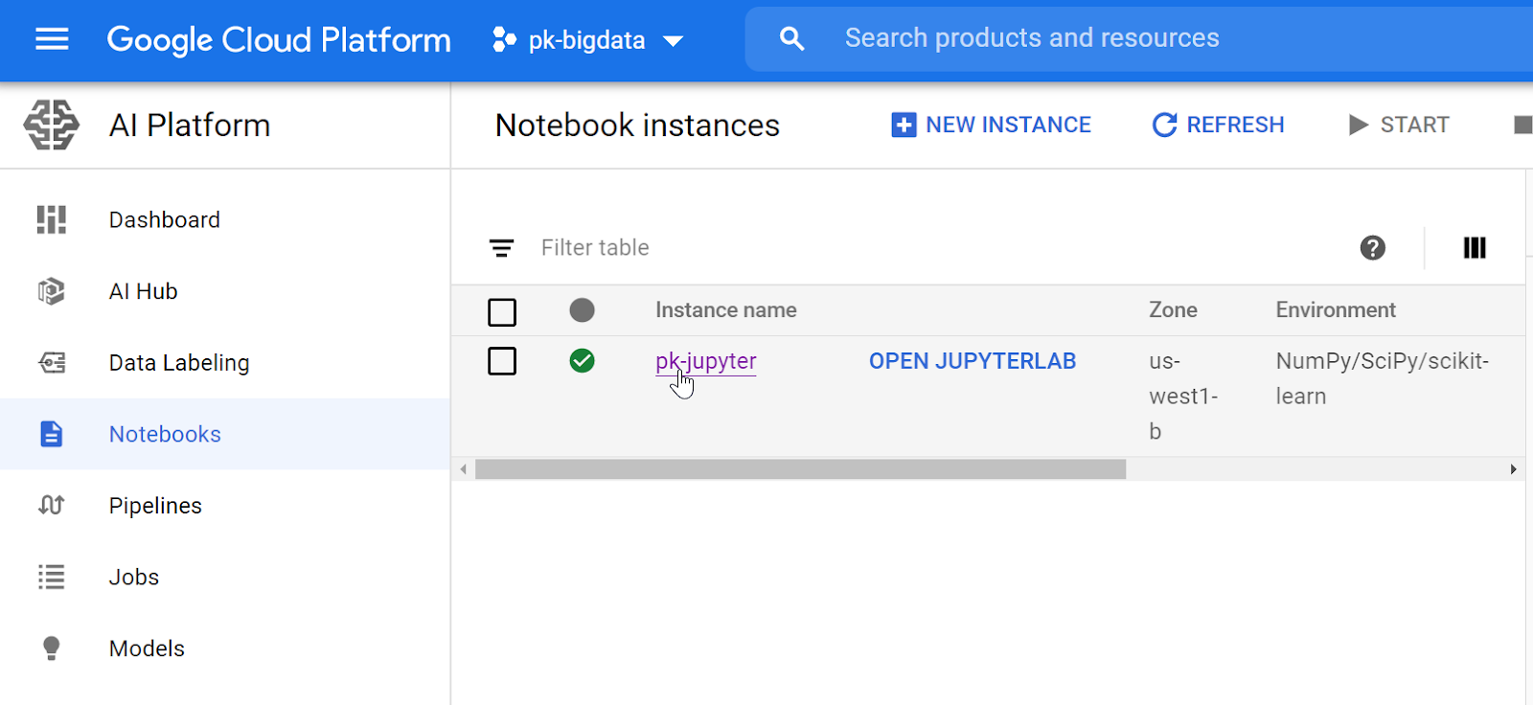Screen dimensions: 1533x705
Task: Click the REFRESH button
Action: tap(1218, 125)
